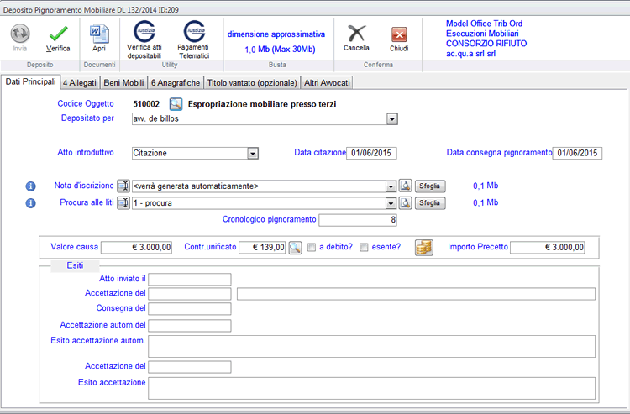This screenshot has width=630, height=414.
Task: Select the Dati Principali tab
Action: pyautogui.click(x=30, y=82)
